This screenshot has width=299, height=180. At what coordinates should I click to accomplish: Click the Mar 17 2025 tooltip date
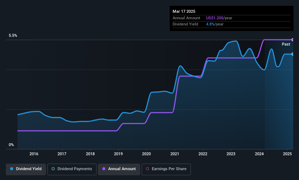(x=184, y=11)
